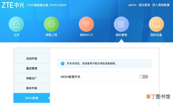Click the 我的设备 label text
173x106 pixels.
tap(156, 35)
